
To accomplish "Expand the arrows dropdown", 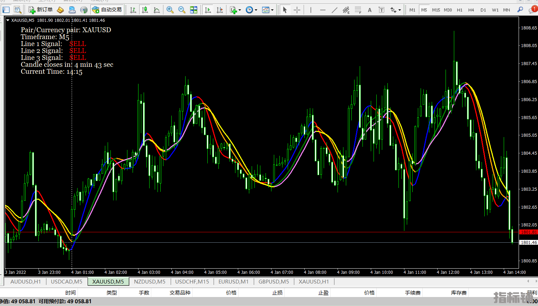I will pos(400,10).
